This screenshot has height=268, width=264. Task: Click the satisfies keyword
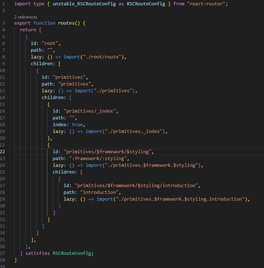[x=38, y=253]
